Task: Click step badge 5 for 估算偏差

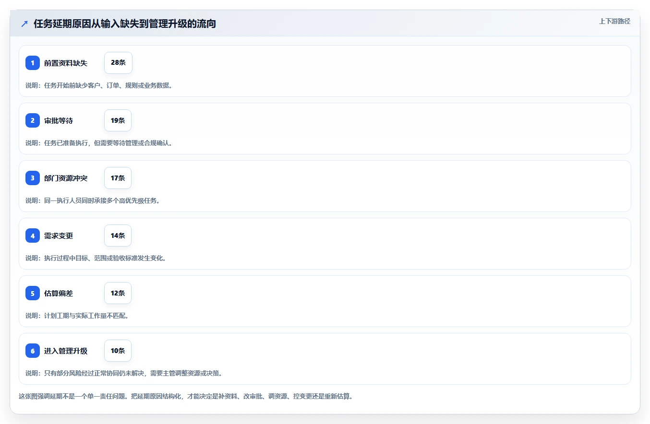Action: pos(33,293)
